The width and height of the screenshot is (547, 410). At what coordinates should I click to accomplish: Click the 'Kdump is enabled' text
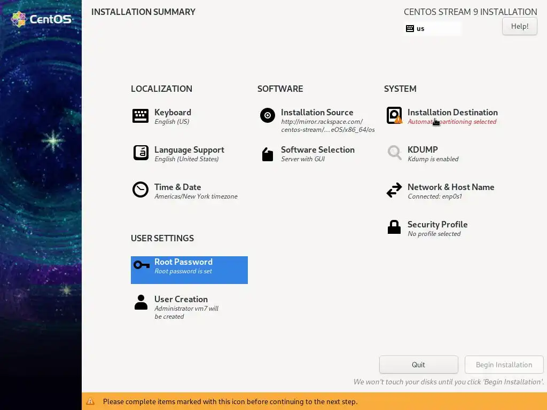tap(433, 159)
